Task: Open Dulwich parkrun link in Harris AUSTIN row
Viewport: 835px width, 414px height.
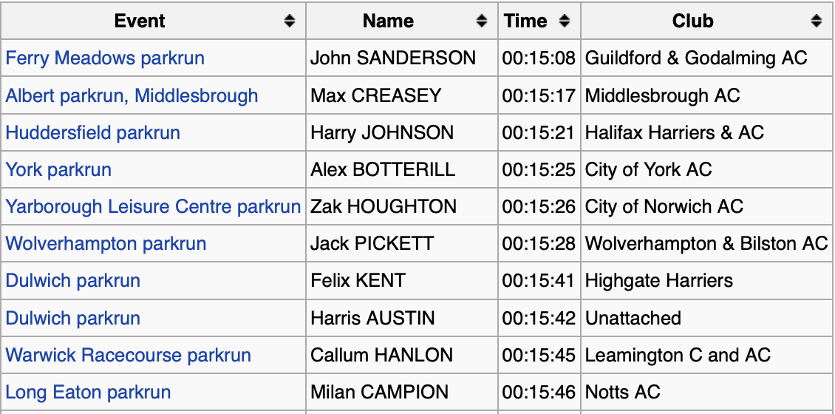Action: [73, 318]
